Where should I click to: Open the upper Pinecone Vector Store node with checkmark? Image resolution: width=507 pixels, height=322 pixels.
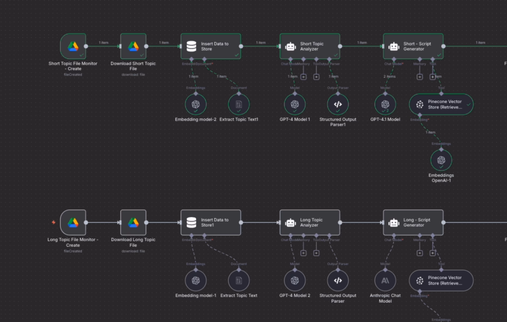(441, 104)
